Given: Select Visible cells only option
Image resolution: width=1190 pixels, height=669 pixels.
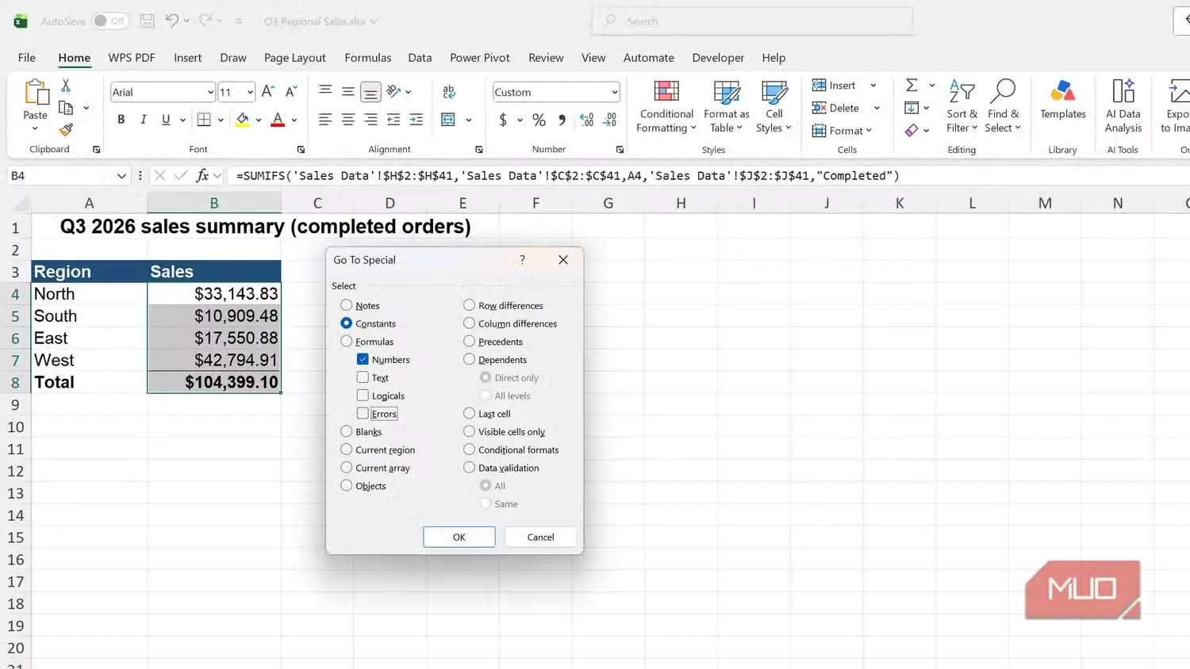Looking at the screenshot, I should coord(469,431).
